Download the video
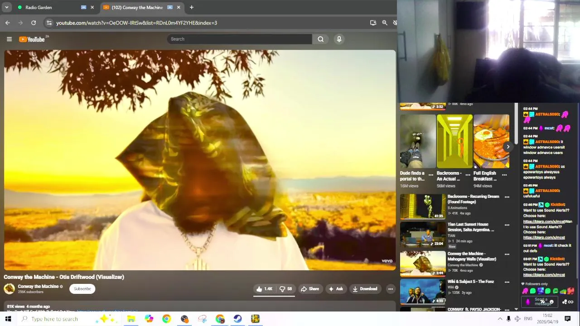The height and width of the screenshot is (326, 580). 365,289
